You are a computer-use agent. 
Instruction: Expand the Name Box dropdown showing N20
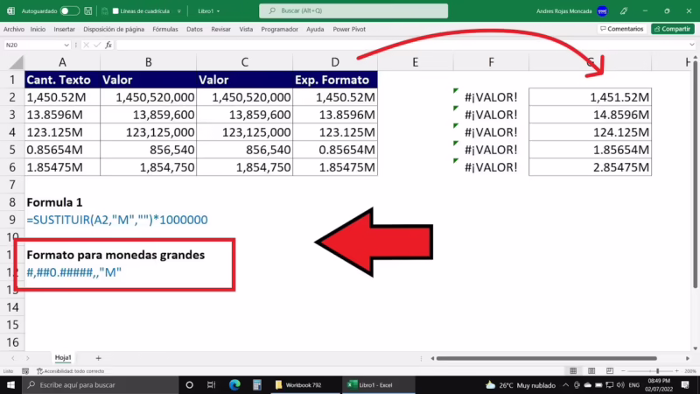pyautogui.click(x=66, y=46)
